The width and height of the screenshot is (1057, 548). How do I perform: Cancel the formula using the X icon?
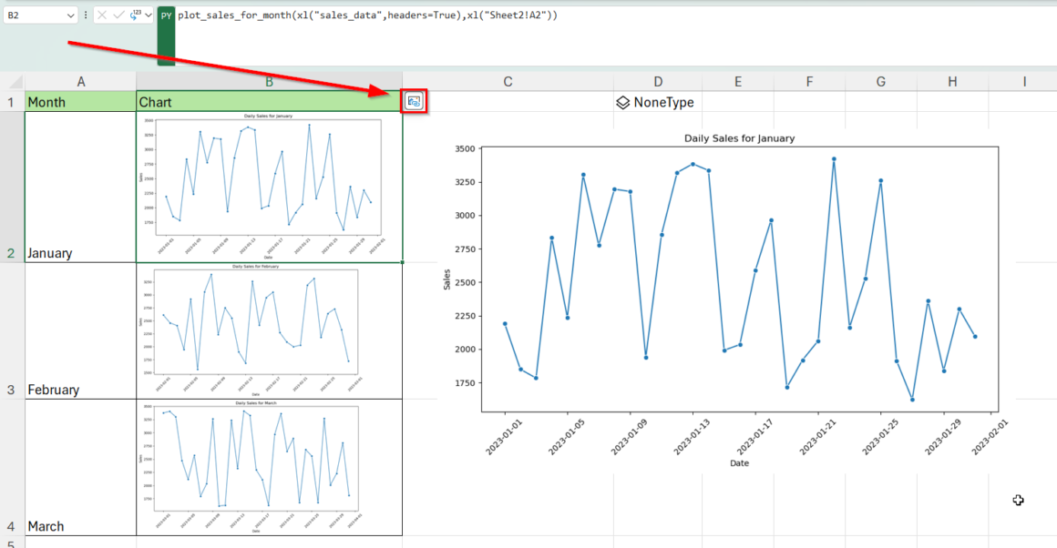[102, 15]
